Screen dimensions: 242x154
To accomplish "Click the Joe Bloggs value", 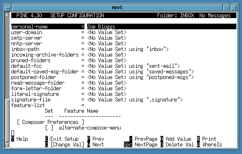I will (x=101, y=26).
